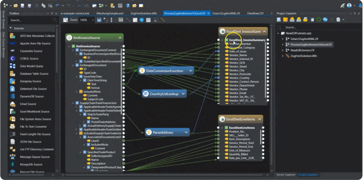Click the green-arrow run job icon

[x=101, y=5]
